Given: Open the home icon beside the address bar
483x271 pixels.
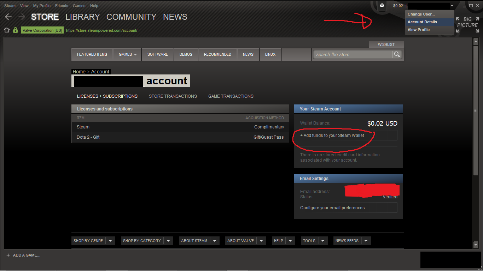Looking at the screenshot, I should [x=7, y=30].
